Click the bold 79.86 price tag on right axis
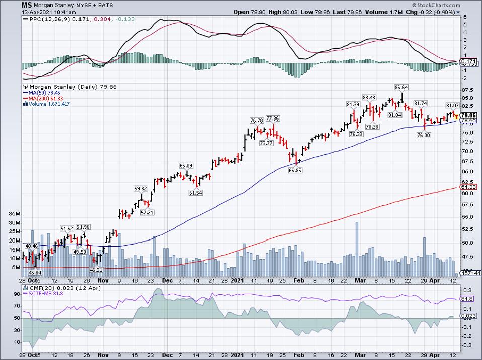Viewport: 482px width, 360px height. pos(469,115)
